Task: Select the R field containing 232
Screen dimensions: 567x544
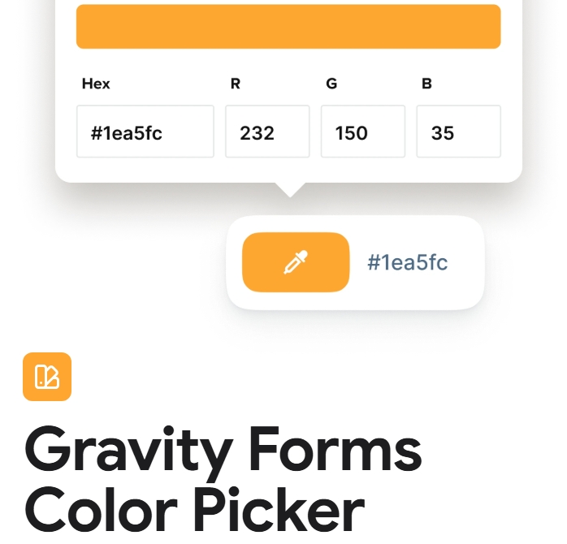Action: 267,132
